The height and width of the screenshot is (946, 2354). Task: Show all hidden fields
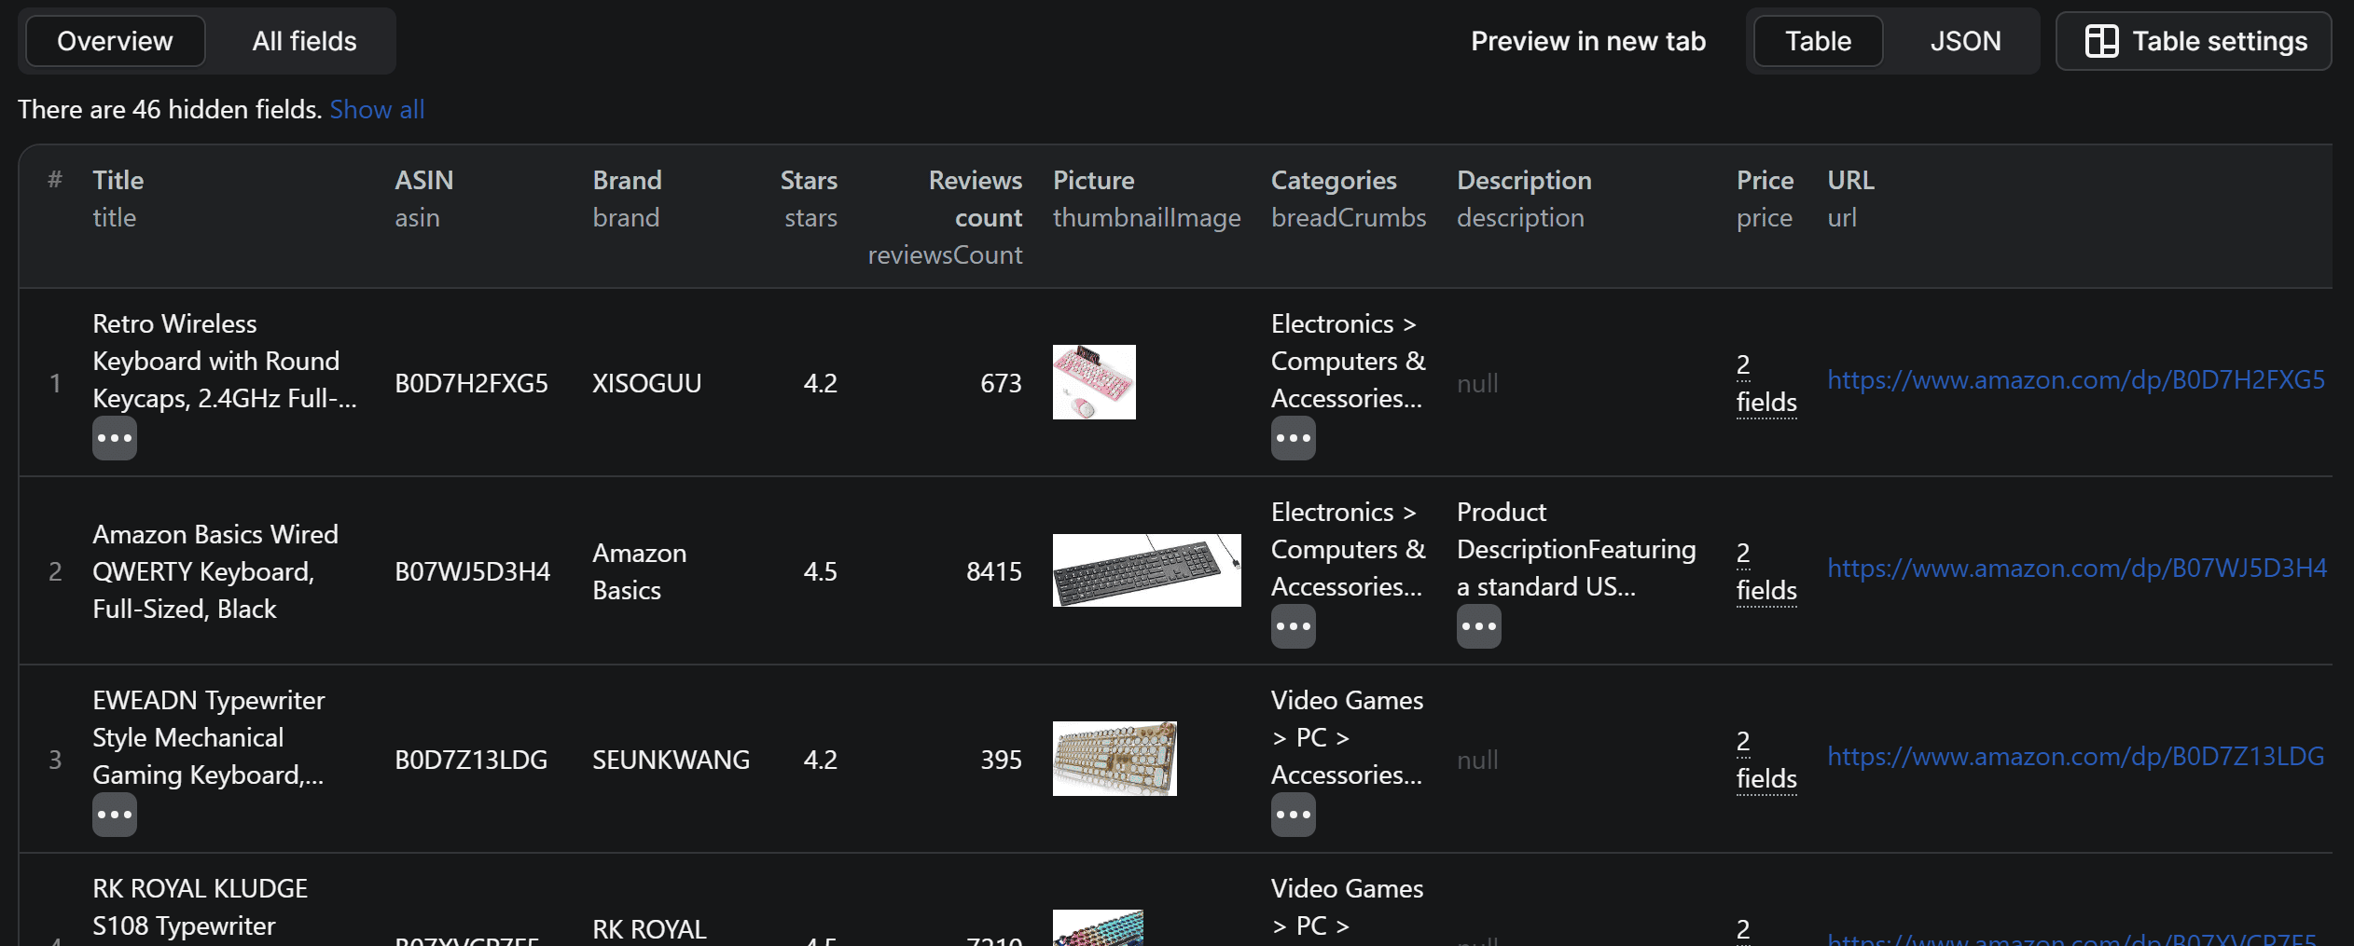[x=377, y=109]
